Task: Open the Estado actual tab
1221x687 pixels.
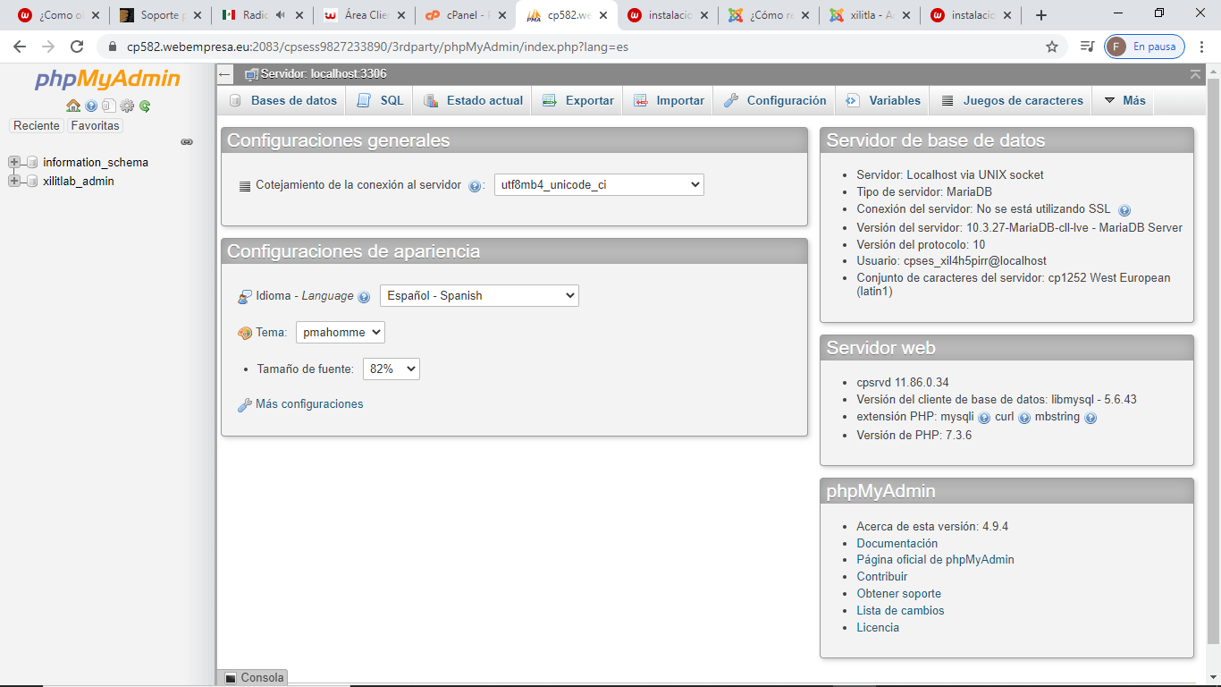Action: (473, 101)
